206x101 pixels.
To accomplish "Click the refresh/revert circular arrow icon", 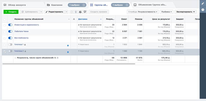I will (x=71, y=12).
